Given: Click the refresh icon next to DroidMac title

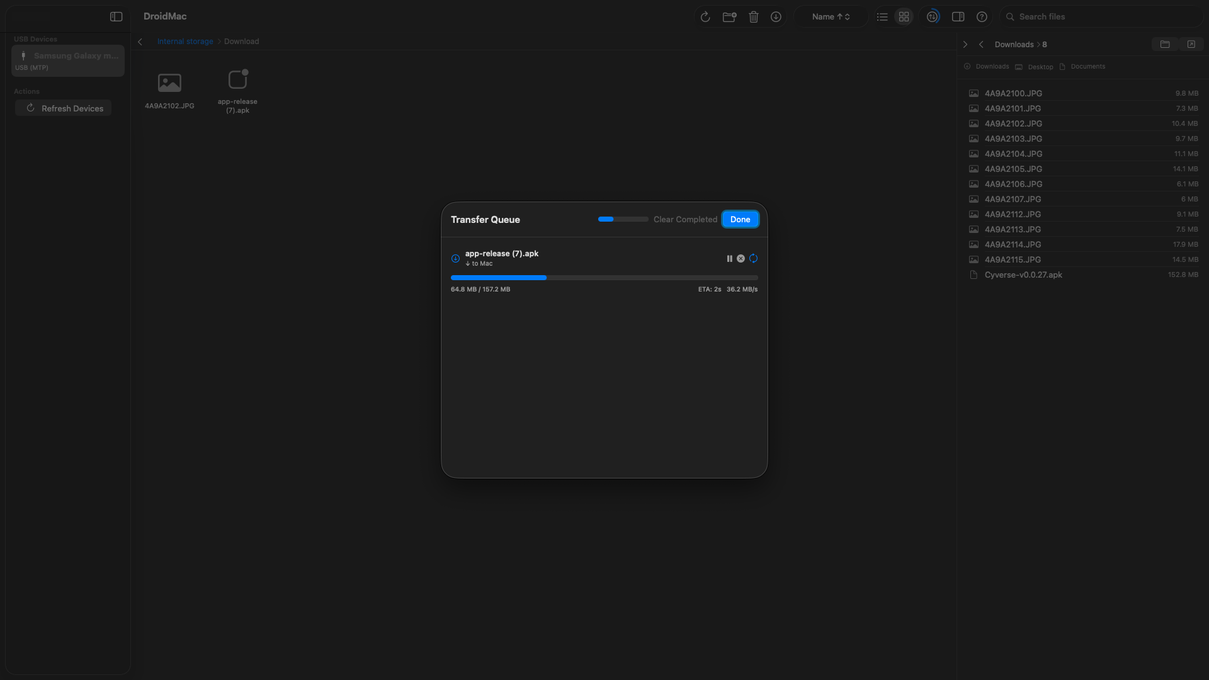Looking at the screenshot, I should 705,16.
